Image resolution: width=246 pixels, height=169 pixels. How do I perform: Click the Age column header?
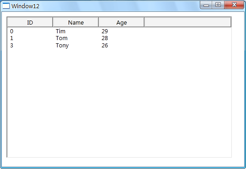point(122,22)
